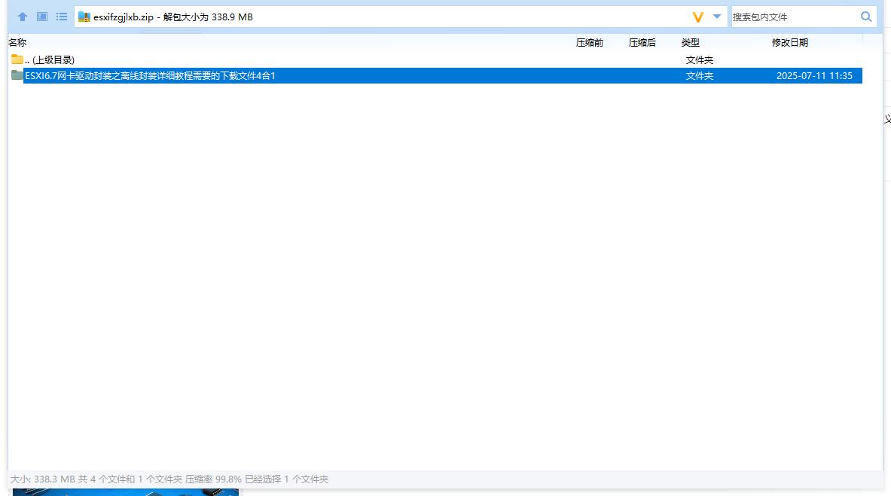
Task: Sort by the 压缩后 column header
Action: [x=642, y=42]
